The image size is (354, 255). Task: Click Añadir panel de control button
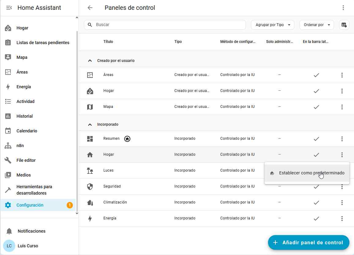pos(308,242)
